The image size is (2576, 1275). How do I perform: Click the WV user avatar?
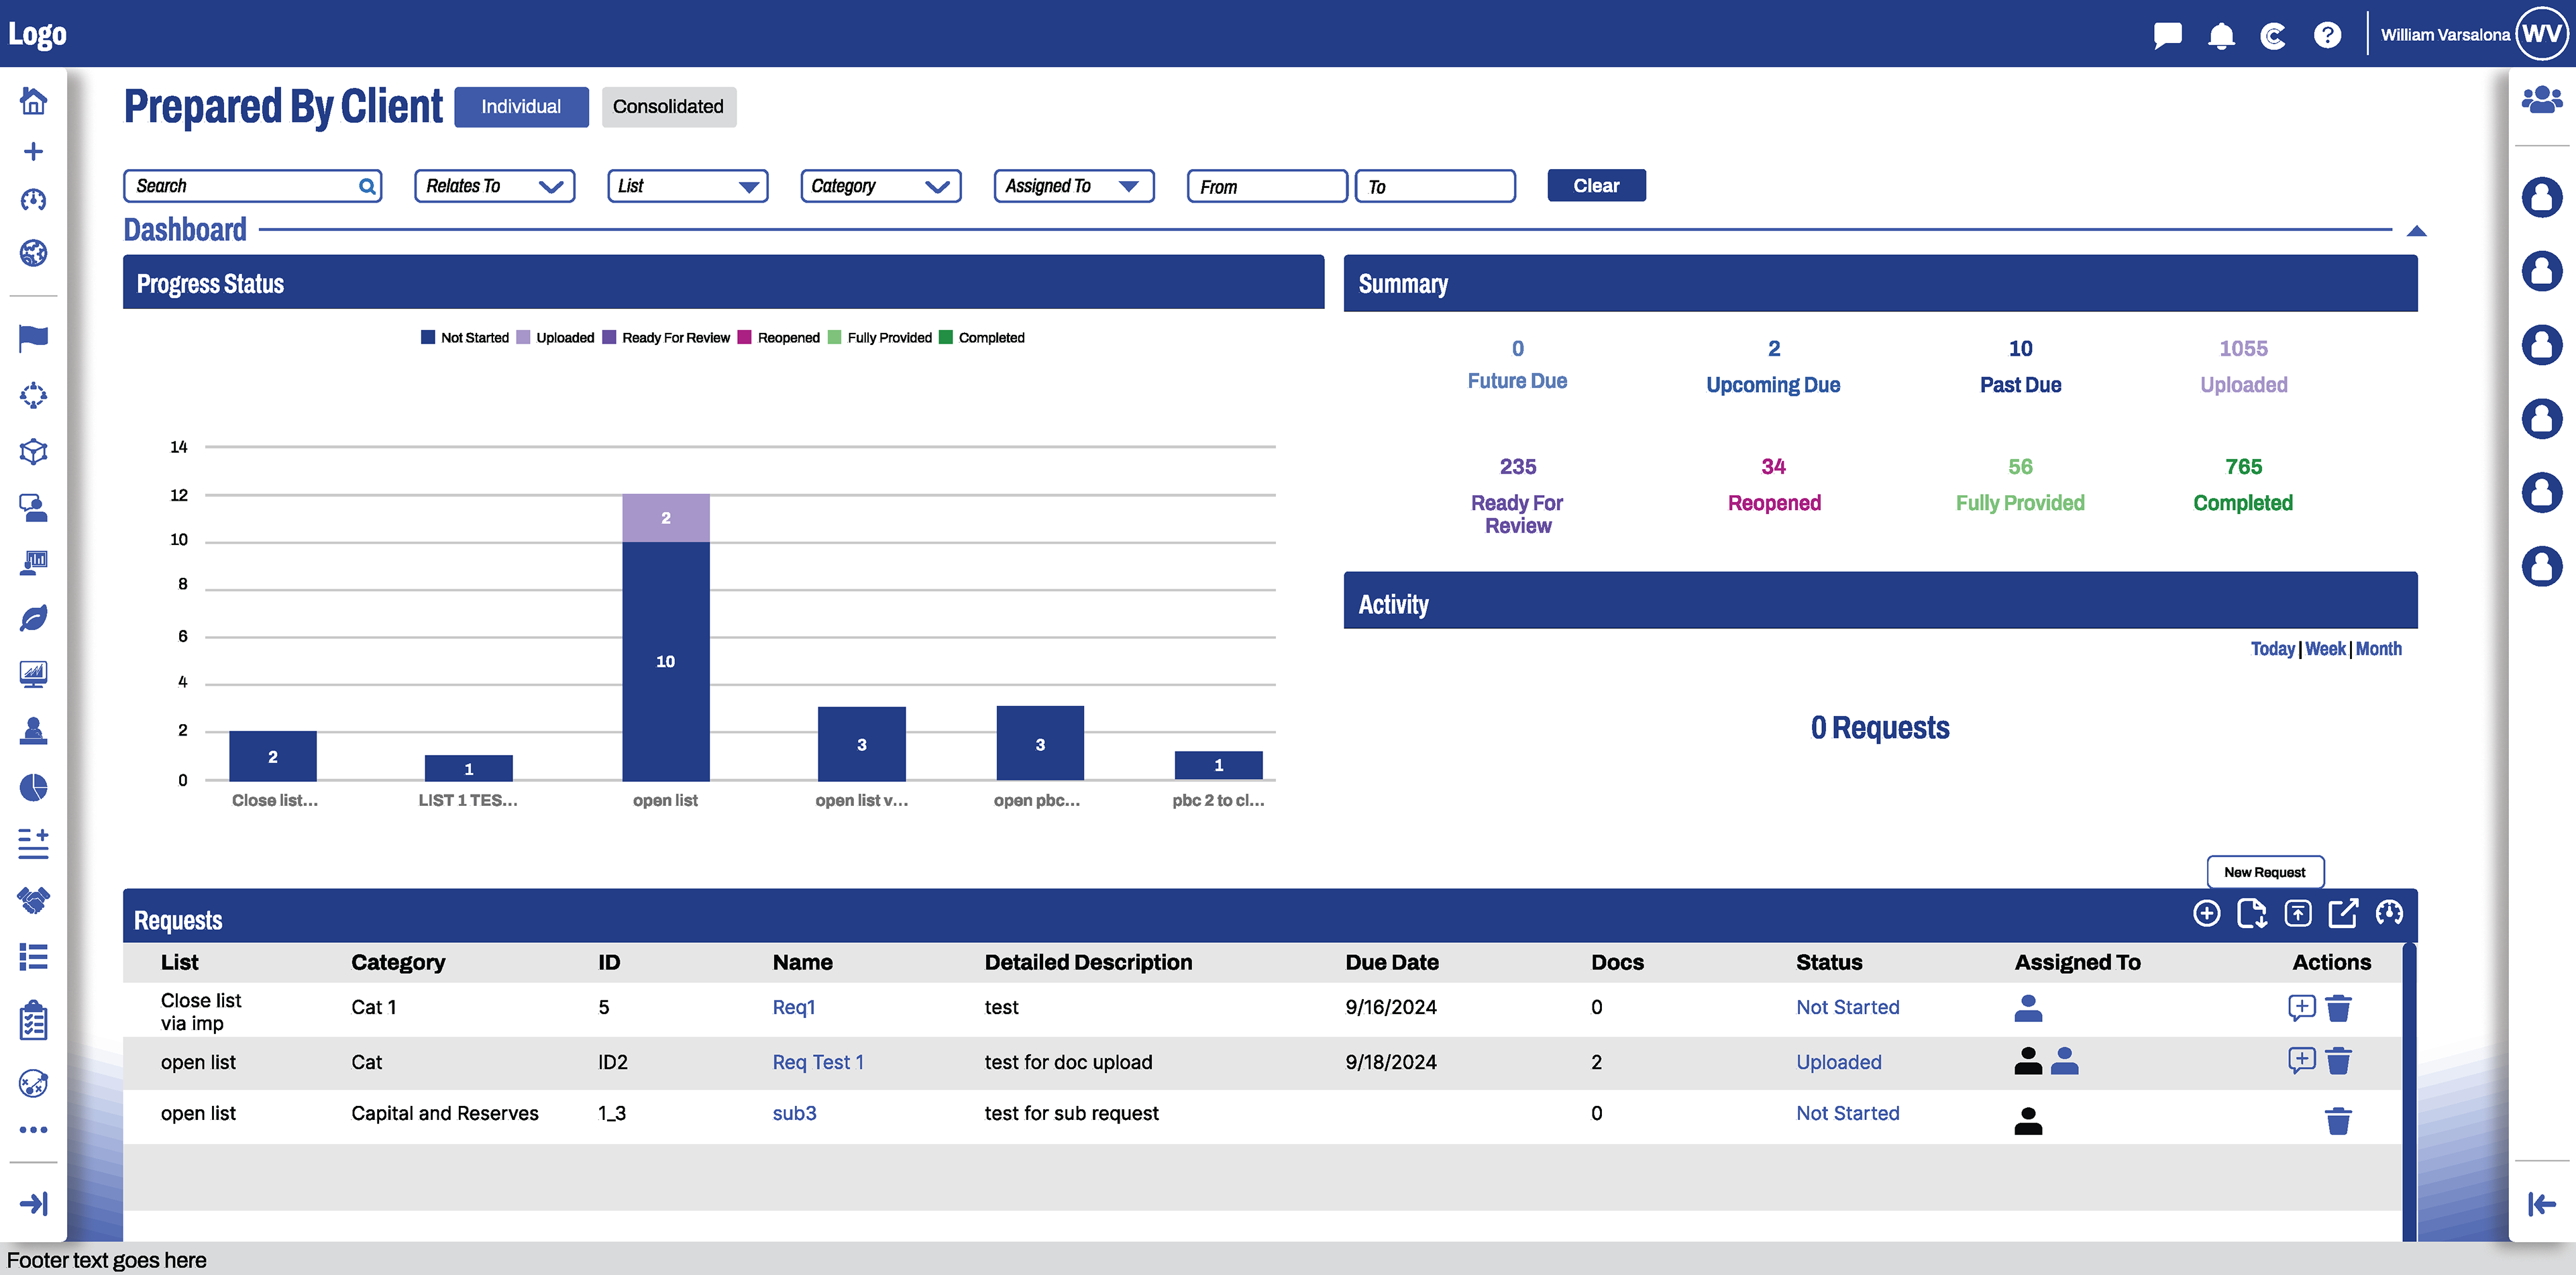point(2541,35)
